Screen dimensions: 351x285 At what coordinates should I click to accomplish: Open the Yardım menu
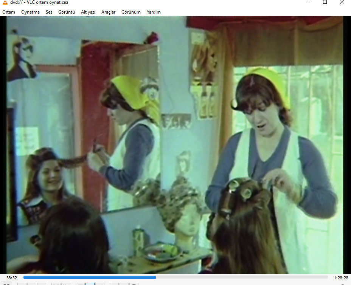pyautogui.click(x=154, y=12)
